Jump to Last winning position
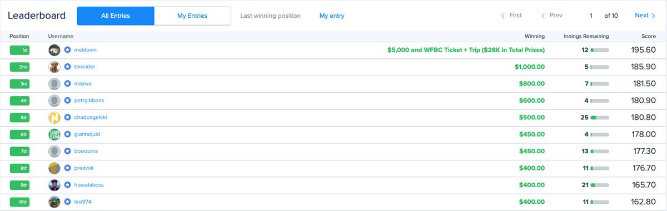Image resolution: width=667 pixels, height=211 pixels. 270,16
